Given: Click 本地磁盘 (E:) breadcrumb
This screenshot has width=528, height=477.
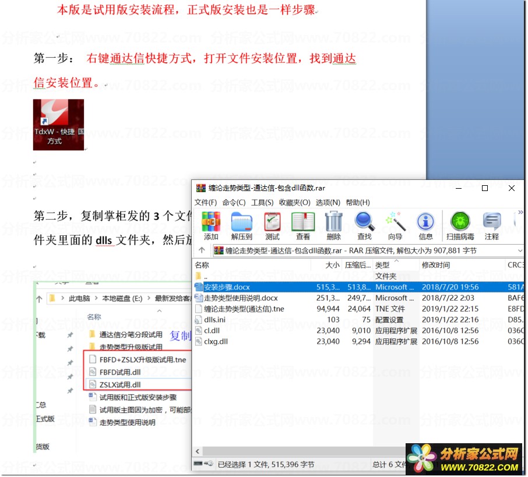Looking at the screenshot, I should 122,298.
